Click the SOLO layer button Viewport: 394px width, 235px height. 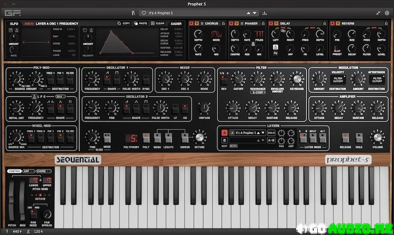click(271, 133)
